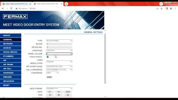Screen dimensions: 178x100
Task: Toggle the VOICE SYNTH. checkbox
Action: coord(48,57)
